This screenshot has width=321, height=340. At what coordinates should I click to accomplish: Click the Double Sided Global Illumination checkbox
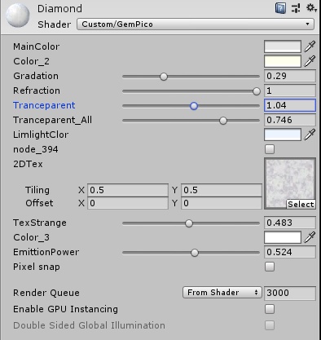[270, 325]
